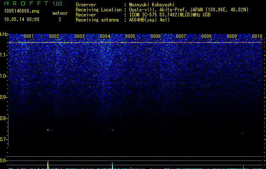Click time marker 0010
This screenshot has width=266, height=169.
[x=257, y=36]
